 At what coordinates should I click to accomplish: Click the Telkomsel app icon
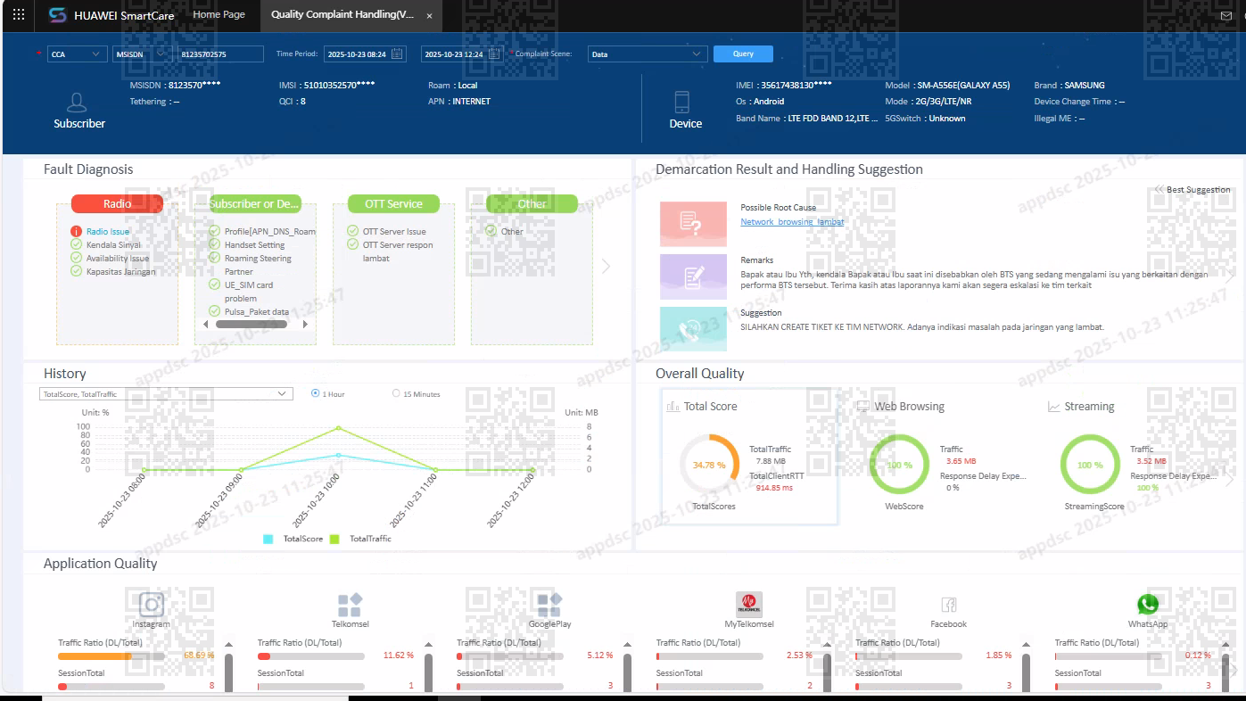(351, 605)
